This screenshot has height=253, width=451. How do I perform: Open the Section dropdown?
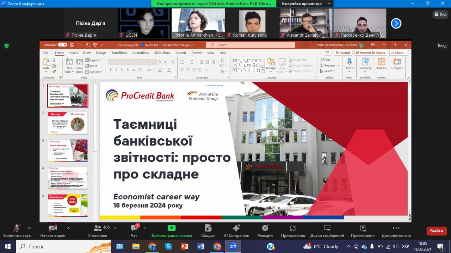click(x=94, y=72)
